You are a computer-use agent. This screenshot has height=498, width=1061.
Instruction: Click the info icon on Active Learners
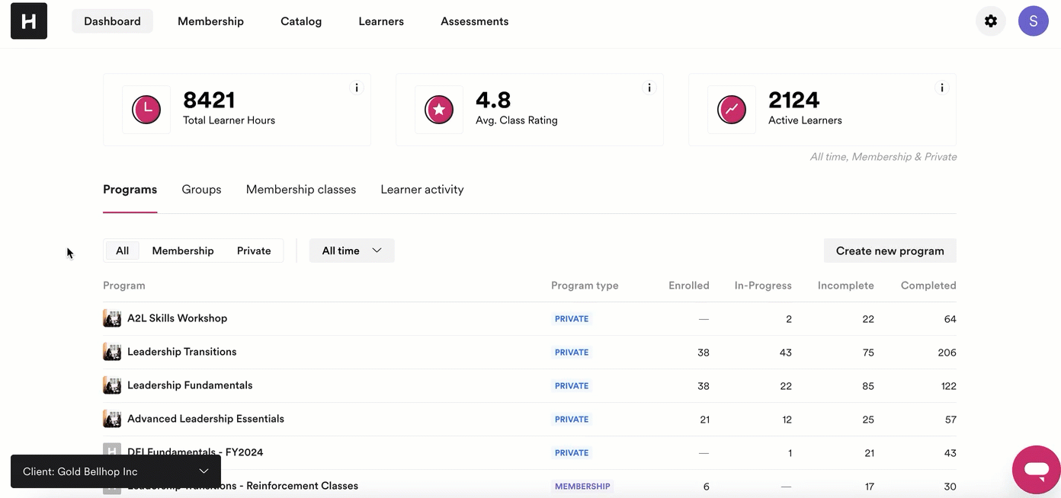941,88
